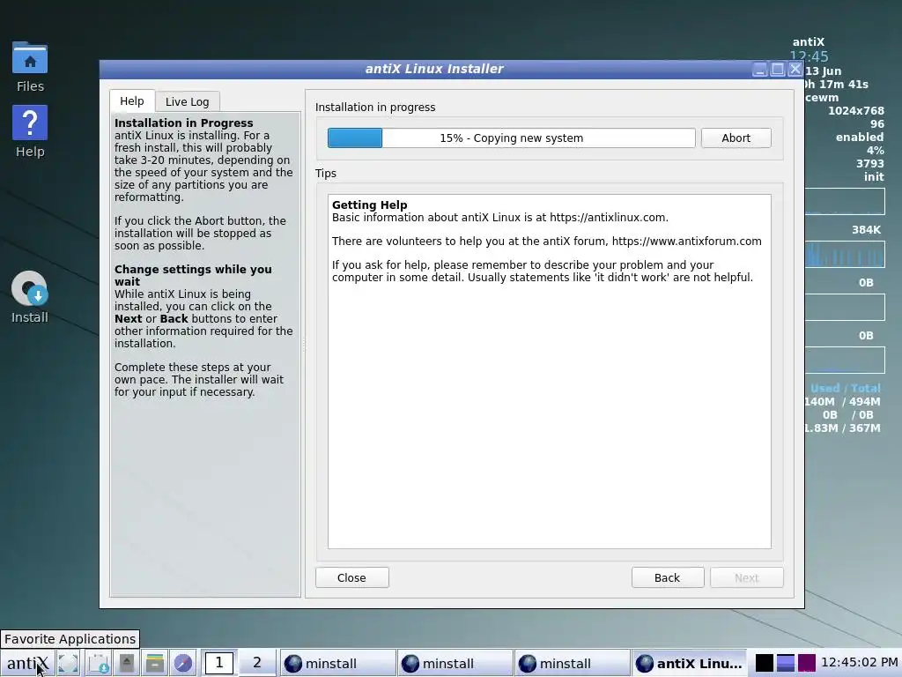Click the 1024x768 resolution readout
The image size is (902, 677).
pos(855,110)
